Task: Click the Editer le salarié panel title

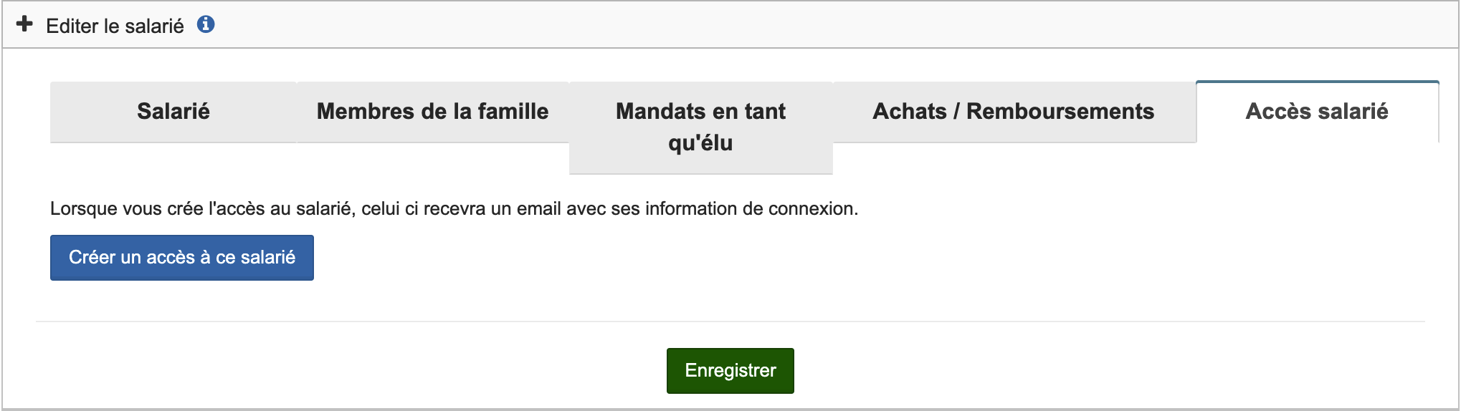Action: coord(115,26)
